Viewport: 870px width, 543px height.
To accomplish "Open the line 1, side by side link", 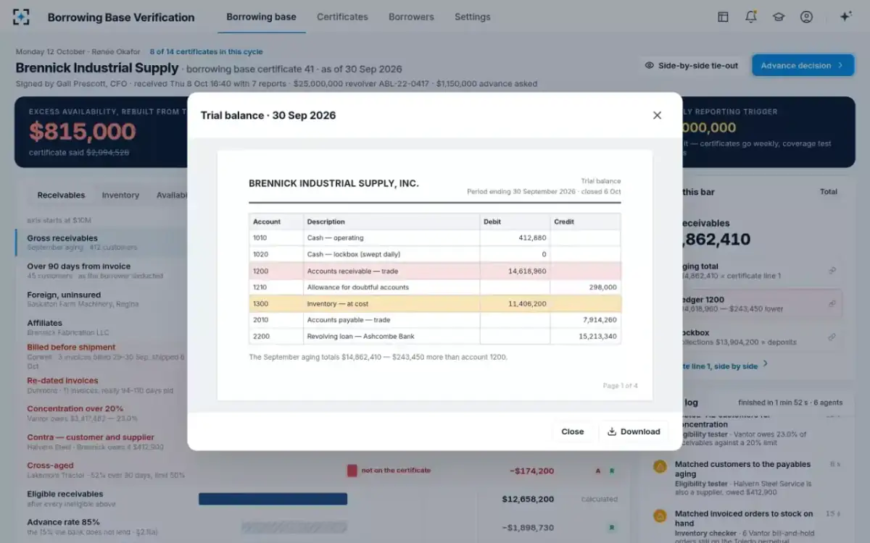I will [725, 366].
